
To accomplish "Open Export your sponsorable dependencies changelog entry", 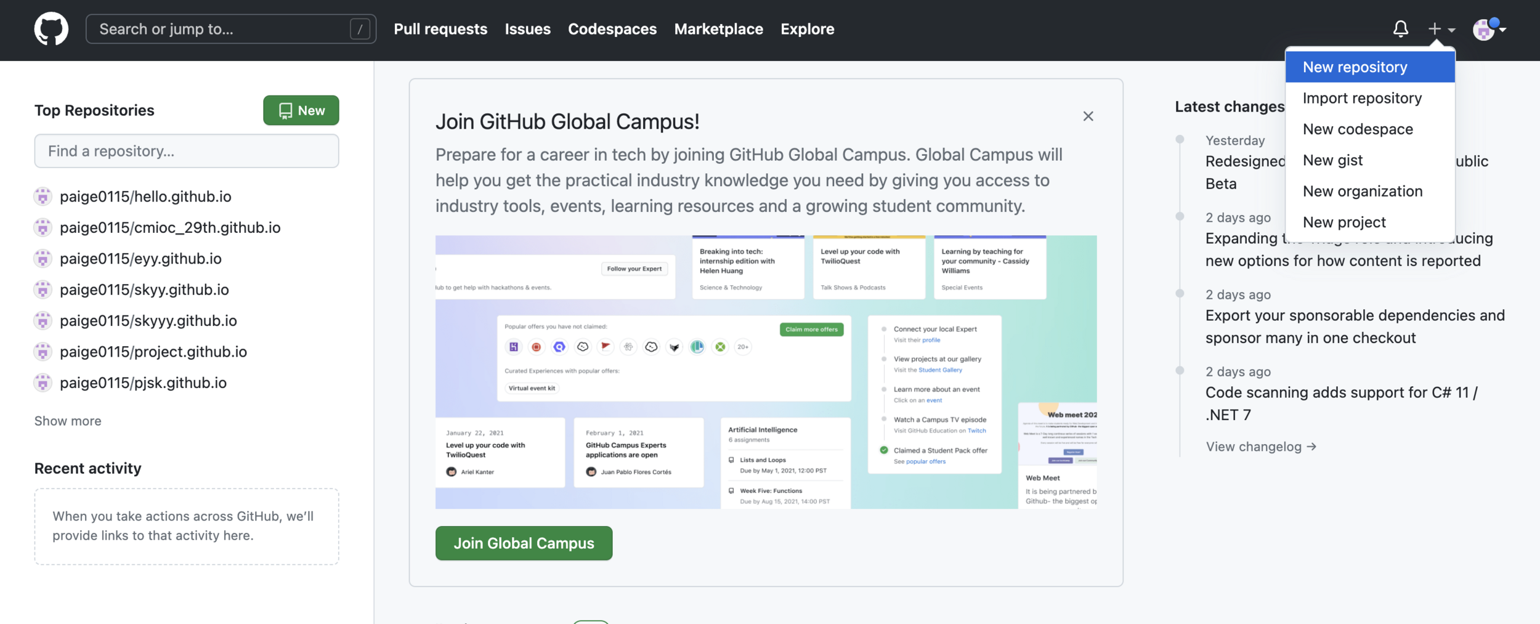I will click(x=1355, y=326).
